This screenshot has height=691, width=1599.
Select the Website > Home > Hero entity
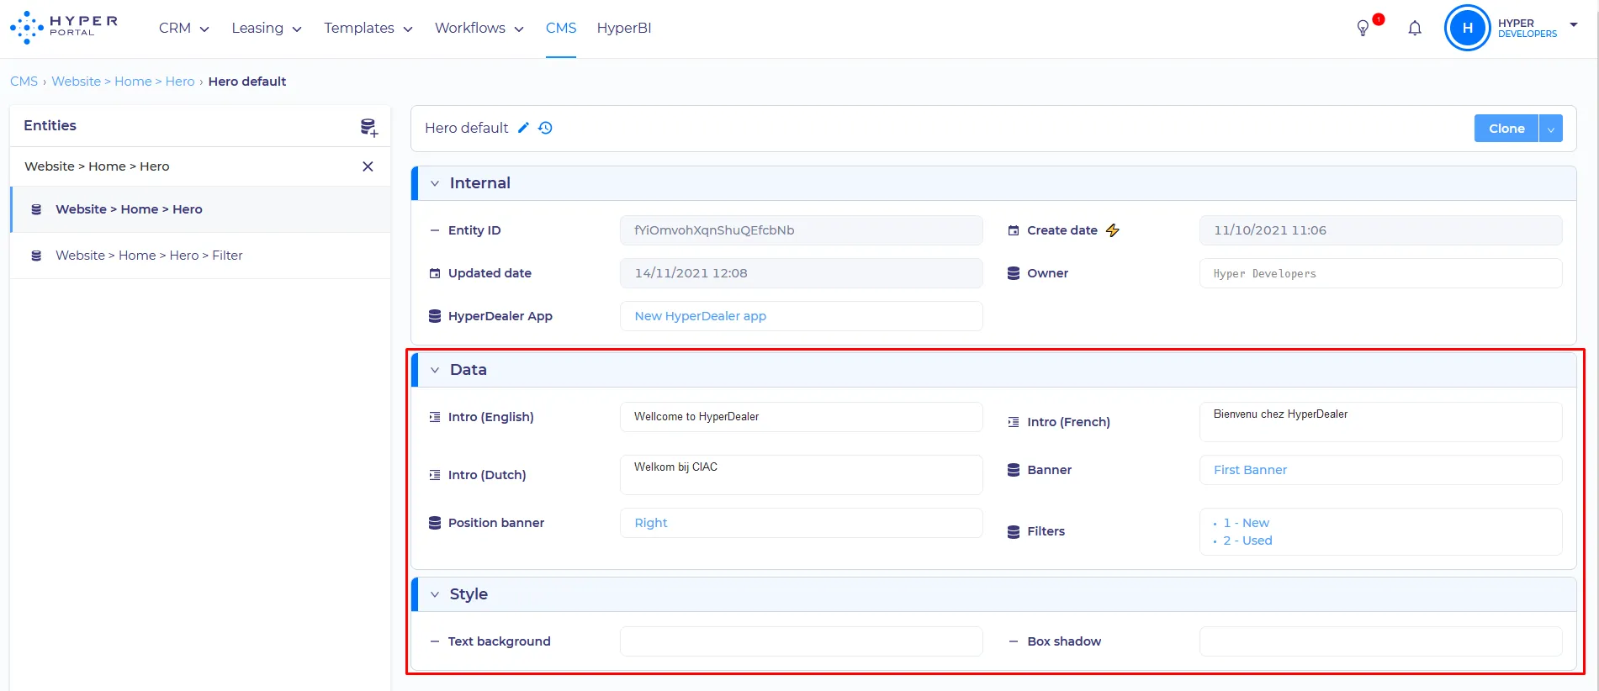click(x=200, y=209)
